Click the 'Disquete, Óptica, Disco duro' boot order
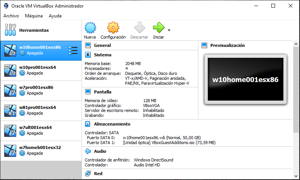Viewport: 300px width, 180px height. (x=151, y=73)
